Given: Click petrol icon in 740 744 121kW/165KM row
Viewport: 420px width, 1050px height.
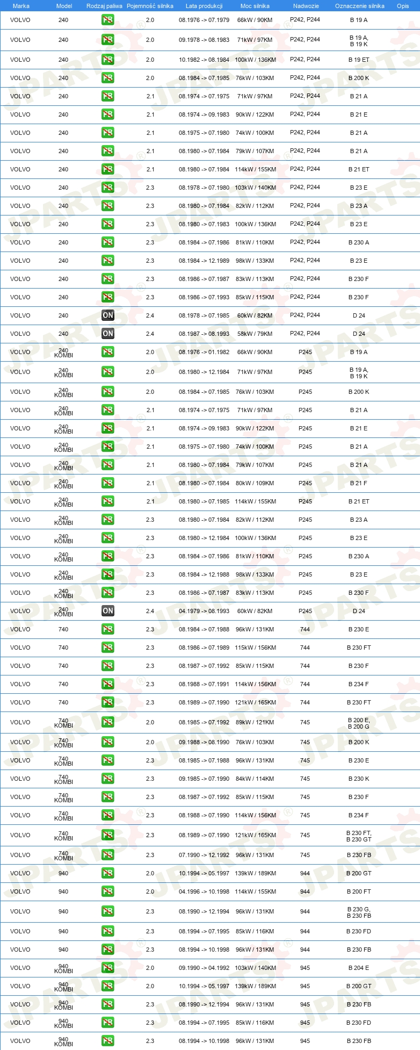Looking at the screenshot, I should [107, 702].
